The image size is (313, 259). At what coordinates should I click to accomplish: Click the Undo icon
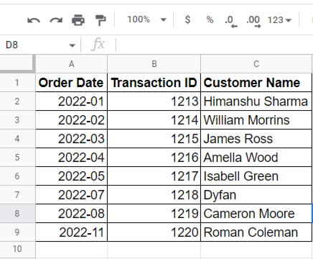tap(34, 20)
